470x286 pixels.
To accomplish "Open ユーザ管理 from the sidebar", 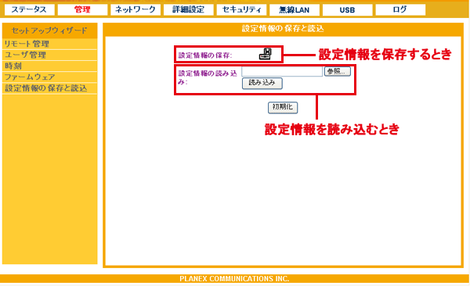I will [50, 55].
